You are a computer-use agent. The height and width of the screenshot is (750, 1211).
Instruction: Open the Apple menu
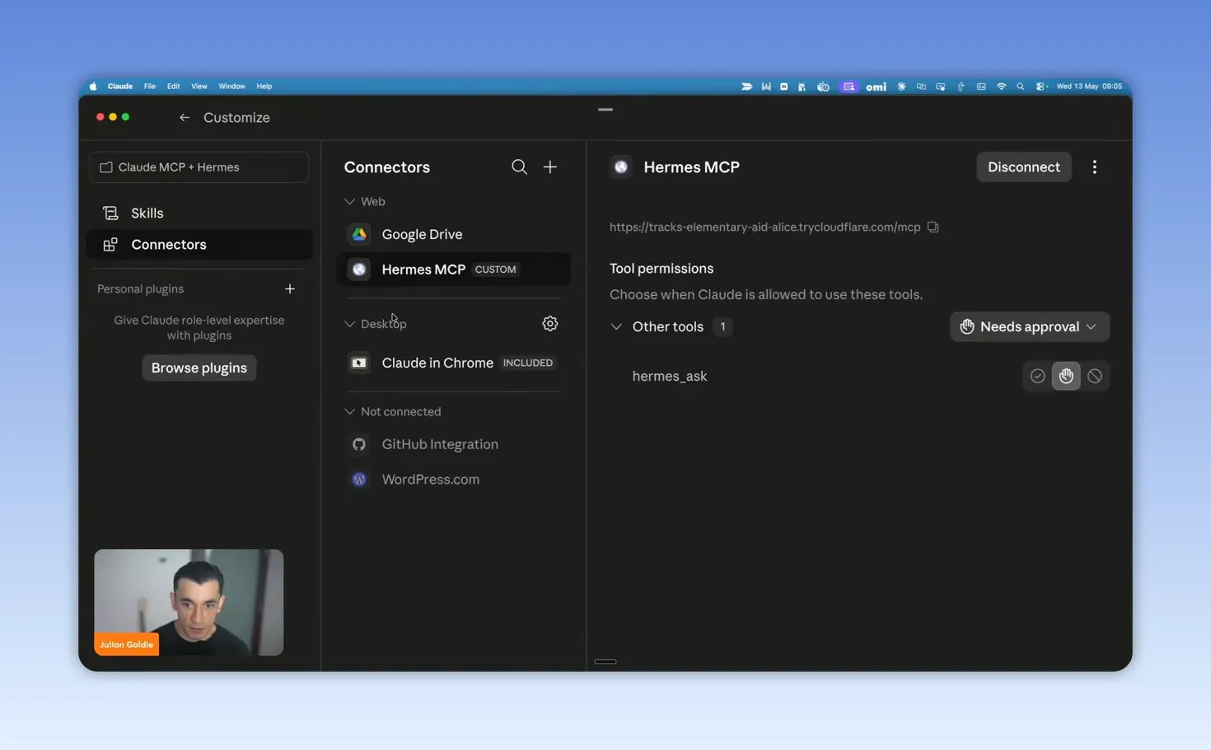click(93, 87)
